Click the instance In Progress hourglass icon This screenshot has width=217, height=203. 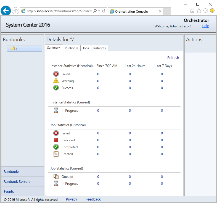point(56,110)
